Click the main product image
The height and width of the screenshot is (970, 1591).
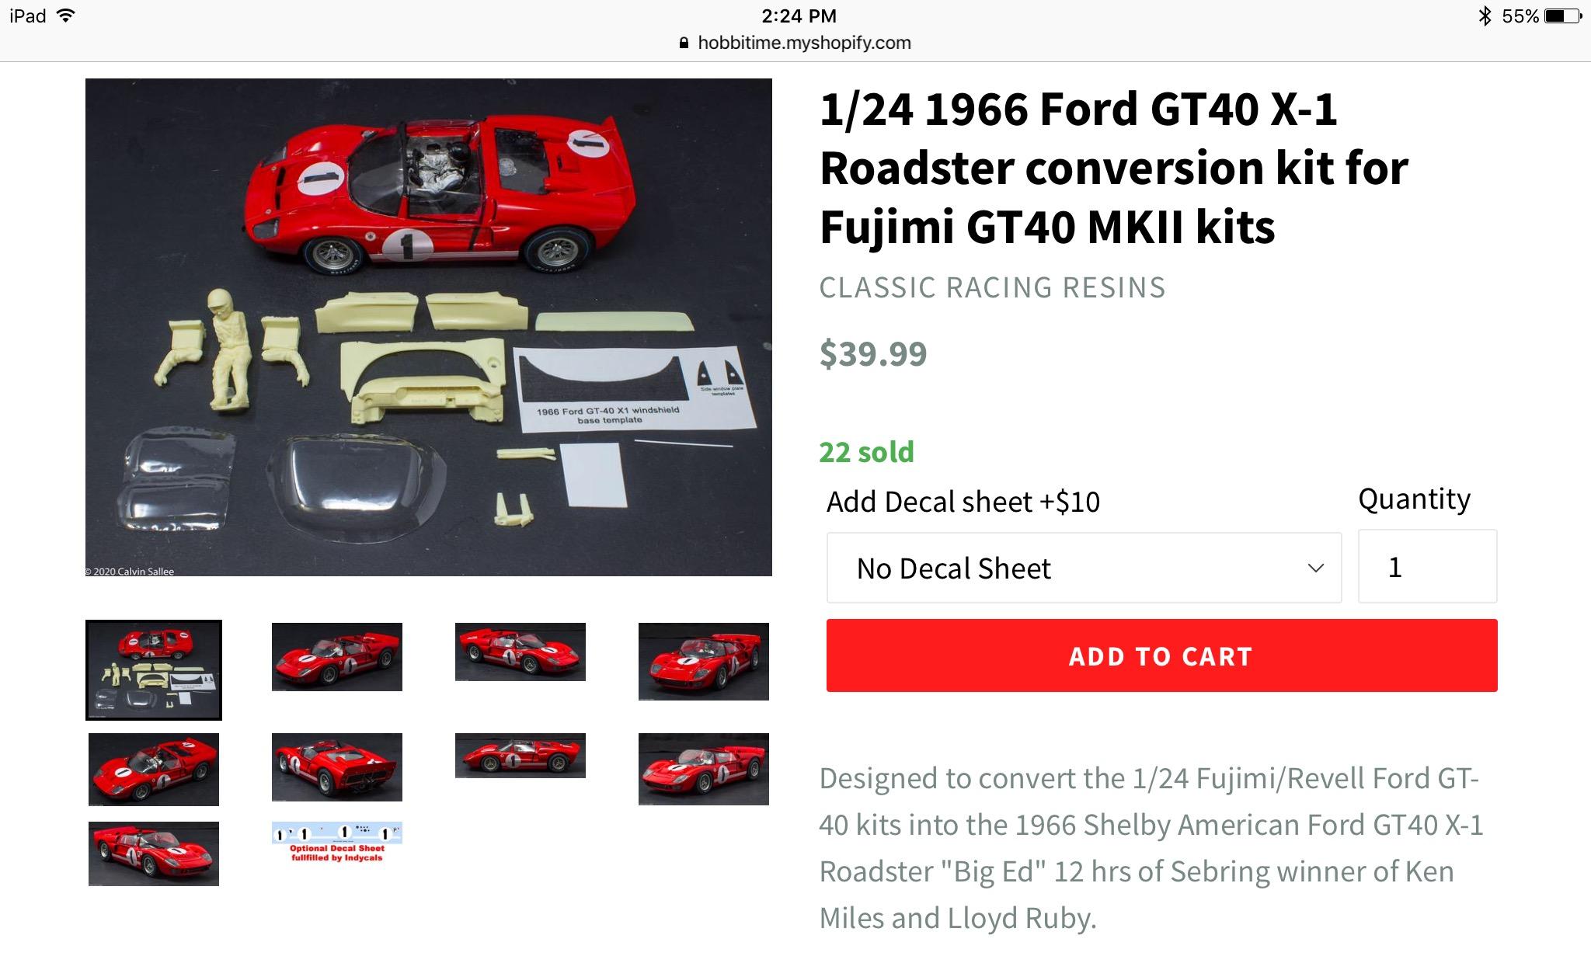[x=429, y=327]
